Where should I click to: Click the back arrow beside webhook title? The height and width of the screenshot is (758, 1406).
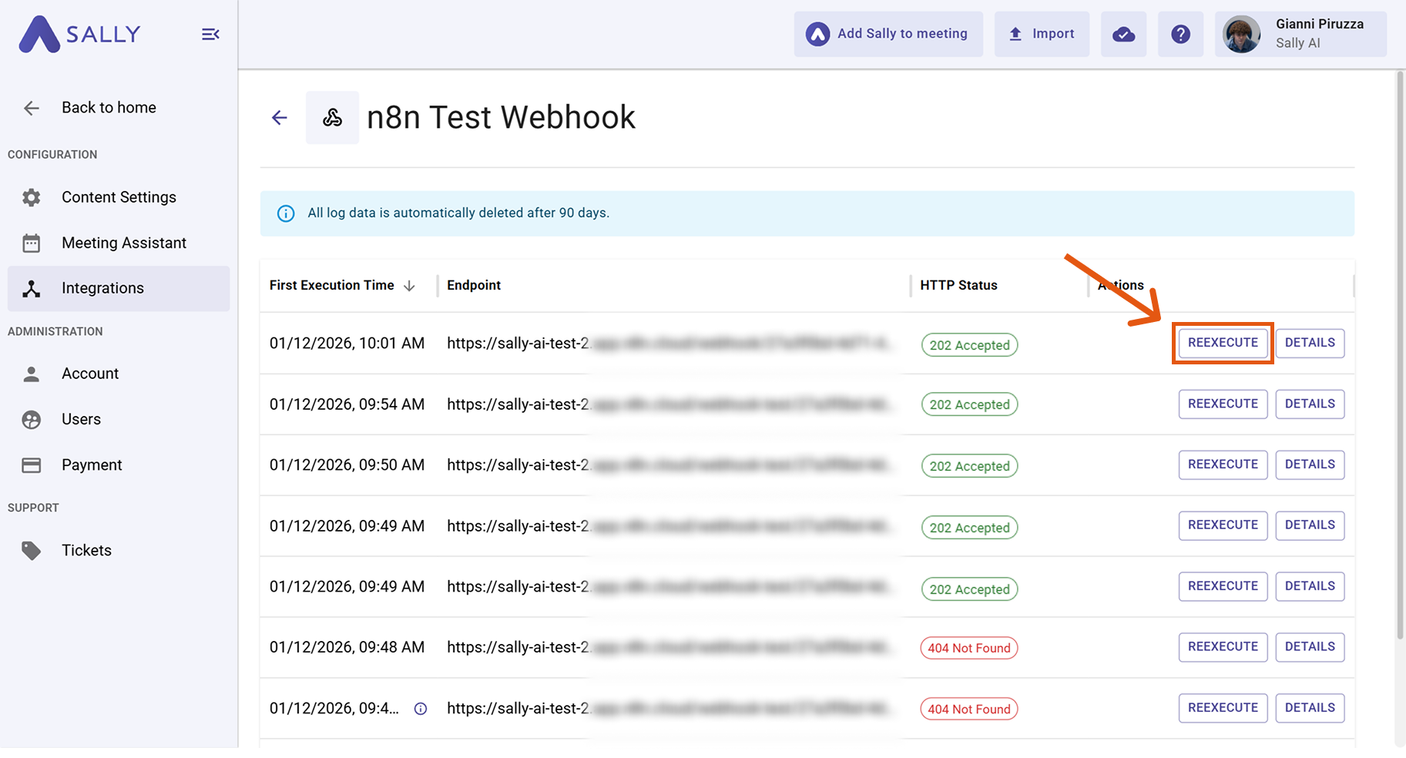click(x=280, y=118)
